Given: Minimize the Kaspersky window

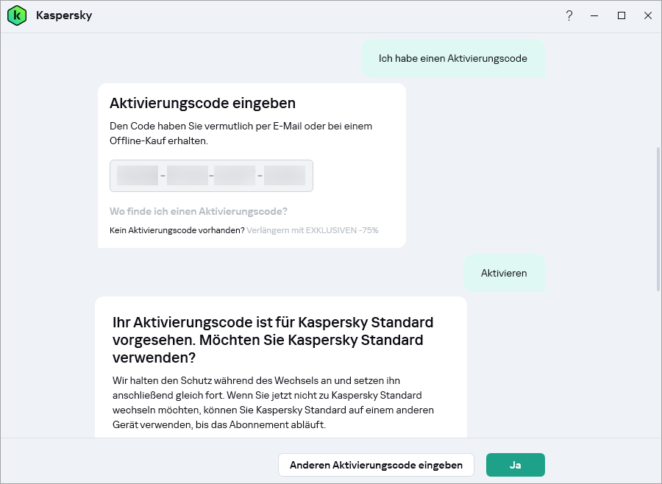Looking at the screenshot, I should [594, 15].
